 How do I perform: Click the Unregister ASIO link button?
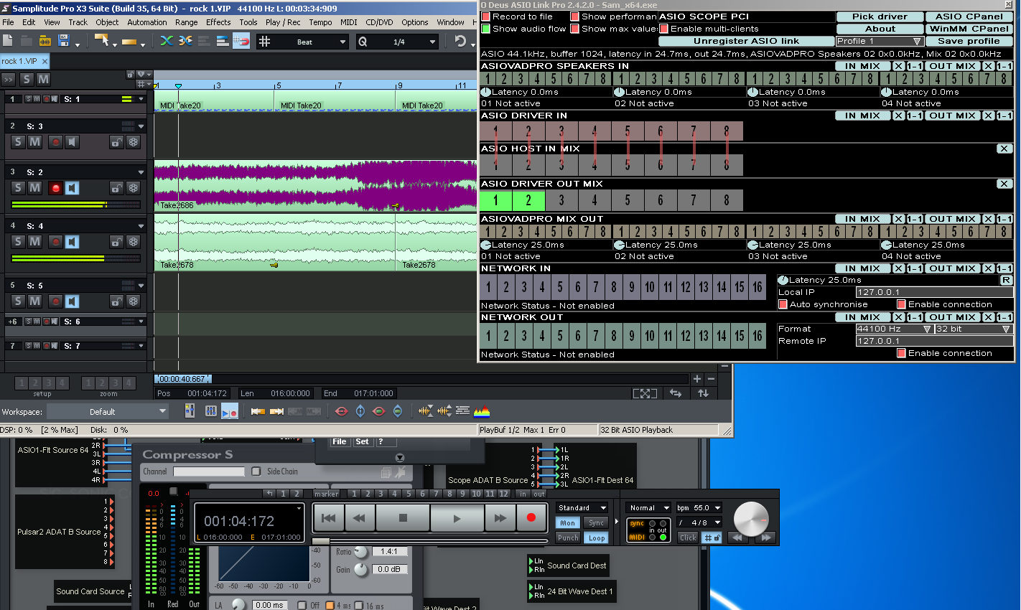pos(746,41)
